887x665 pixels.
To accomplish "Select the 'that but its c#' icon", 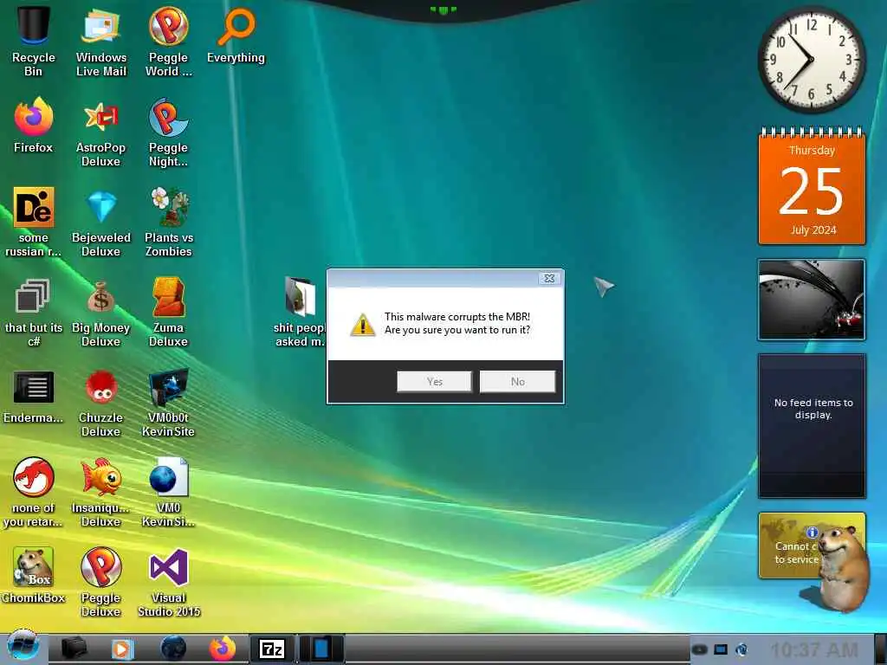I will (x=33, y=312).
